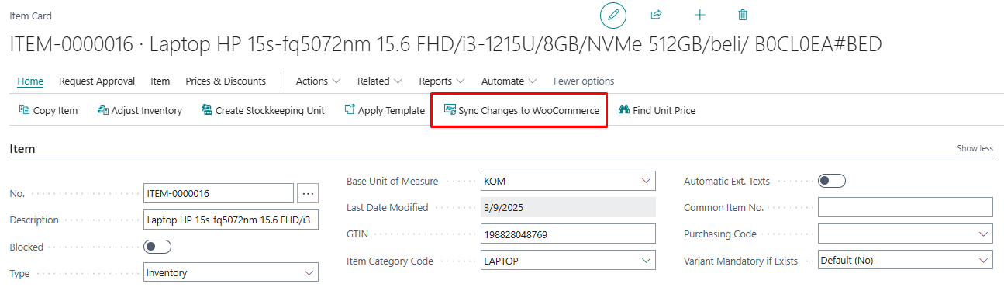Expand the Related menu
The width and height of the screenshot is (1004, 301).
[379, 81]
